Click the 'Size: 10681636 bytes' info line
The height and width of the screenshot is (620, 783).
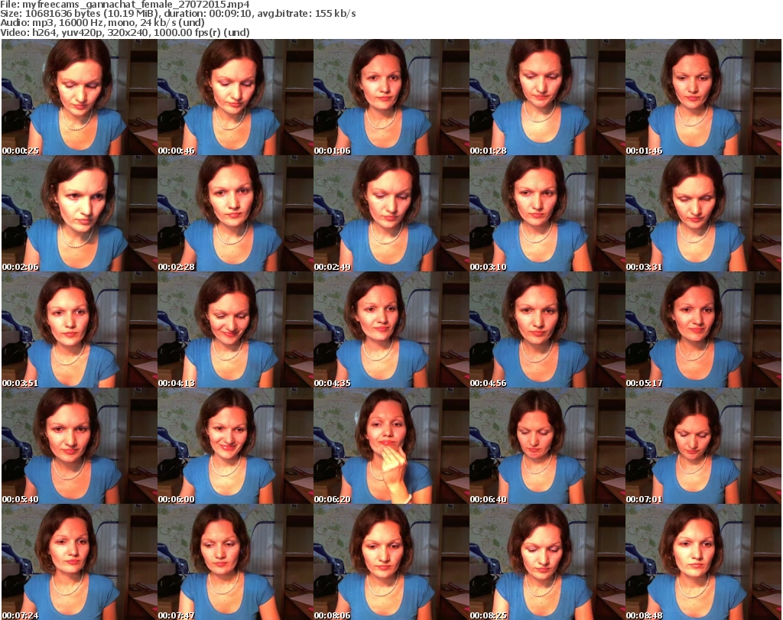(177, 14)
